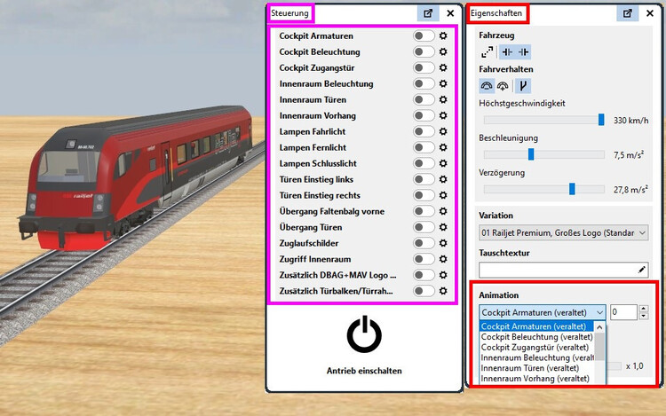Open settings gear for Cockpit Zugangstür

[443, 67]
